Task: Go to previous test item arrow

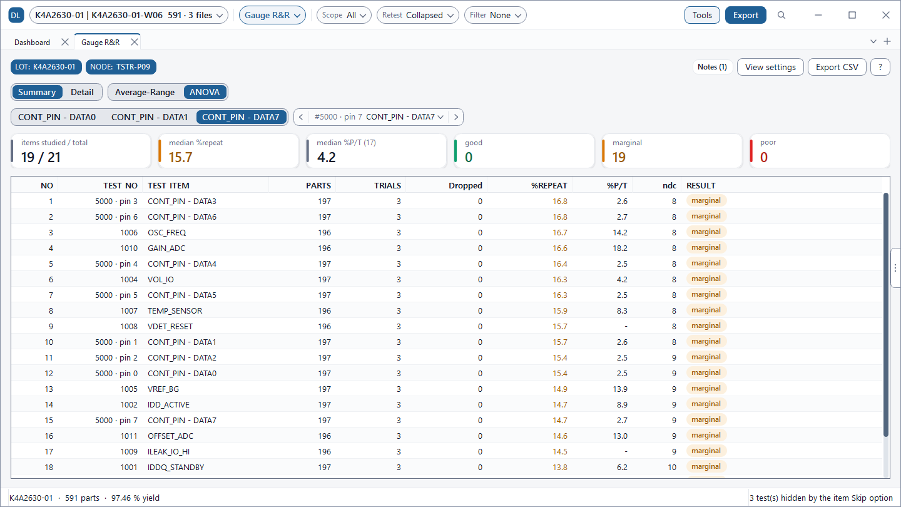Action: 302,116
